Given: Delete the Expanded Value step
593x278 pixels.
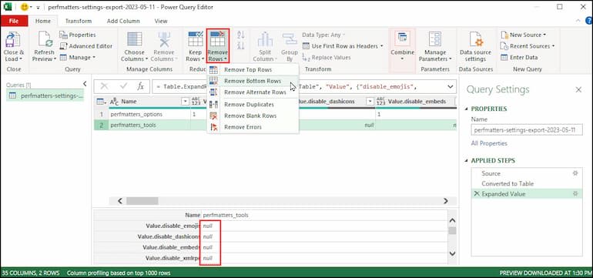Looking at the screenshot, I should pyautogui.click(x=477, y=193).
